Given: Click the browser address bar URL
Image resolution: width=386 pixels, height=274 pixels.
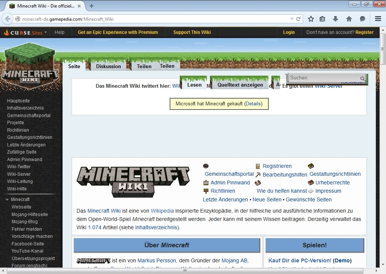Looking at the screenshot, I should click(x=68, y=19).
